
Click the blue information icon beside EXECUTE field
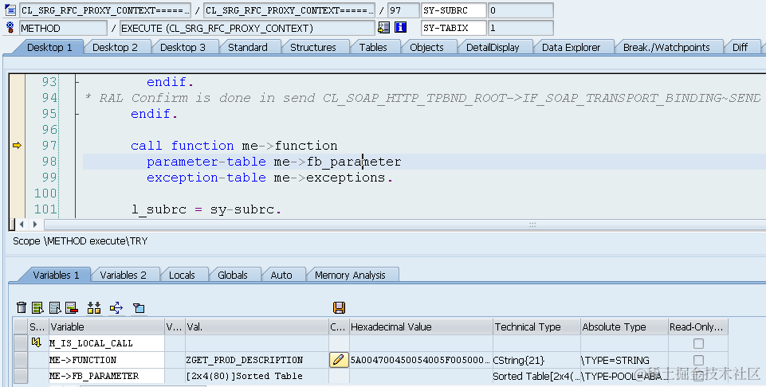coord(401,28)
